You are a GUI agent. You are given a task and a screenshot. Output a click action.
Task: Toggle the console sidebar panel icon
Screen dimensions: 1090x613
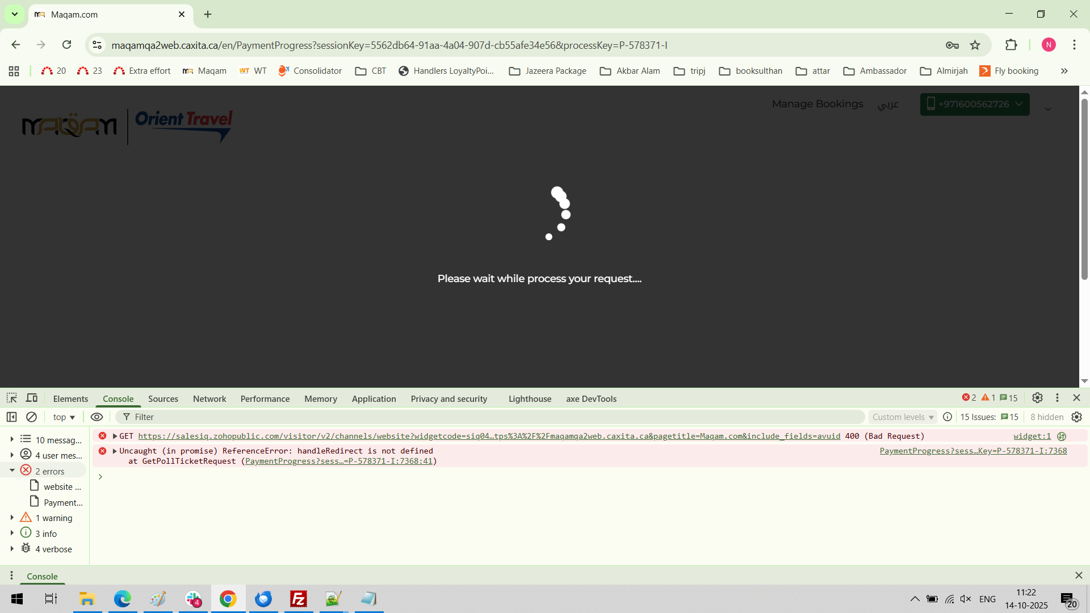(11, 417)
